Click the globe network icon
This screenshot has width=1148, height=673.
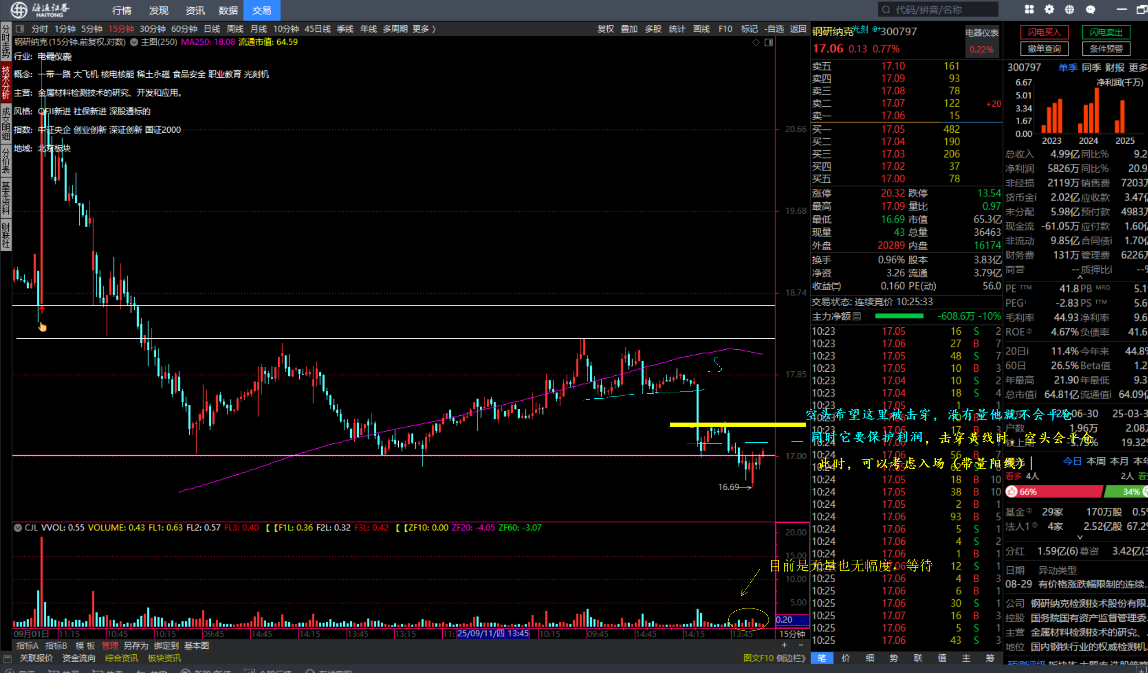click(1070, 10)
